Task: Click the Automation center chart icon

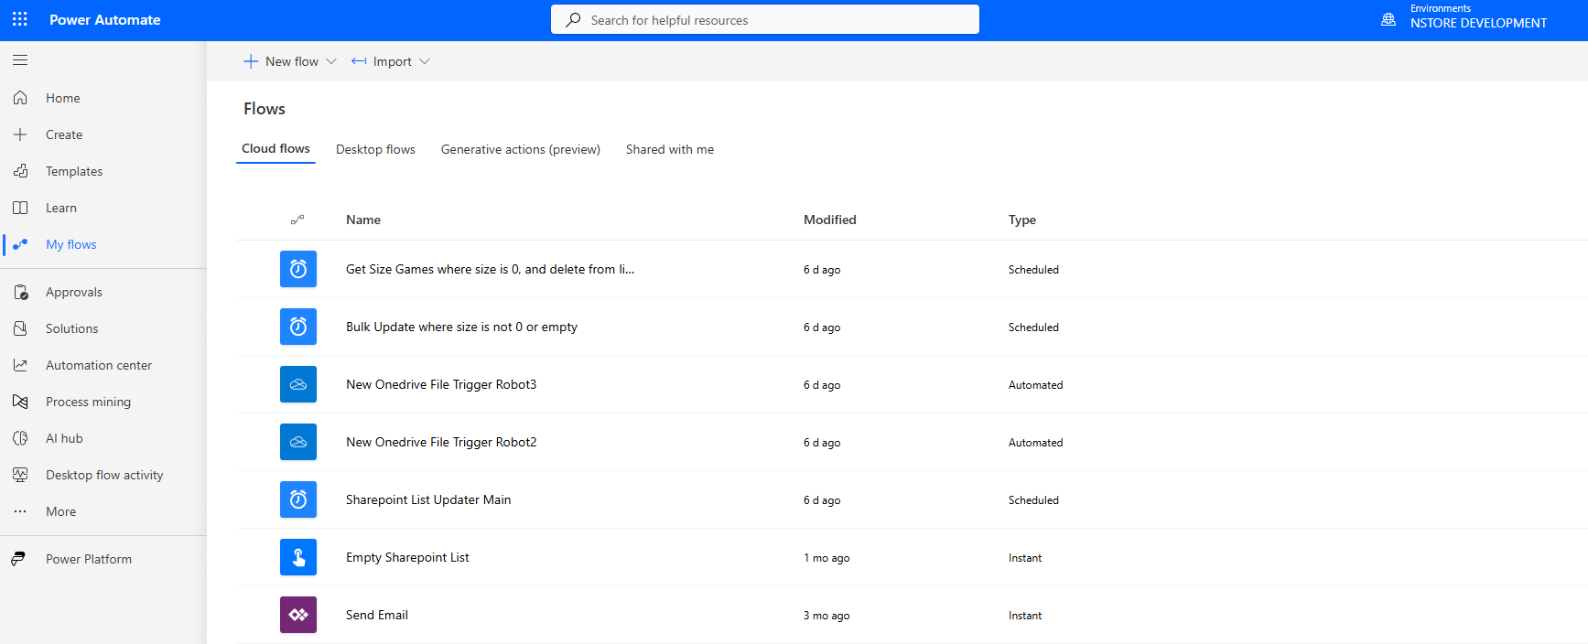Action: pos(20,365)
